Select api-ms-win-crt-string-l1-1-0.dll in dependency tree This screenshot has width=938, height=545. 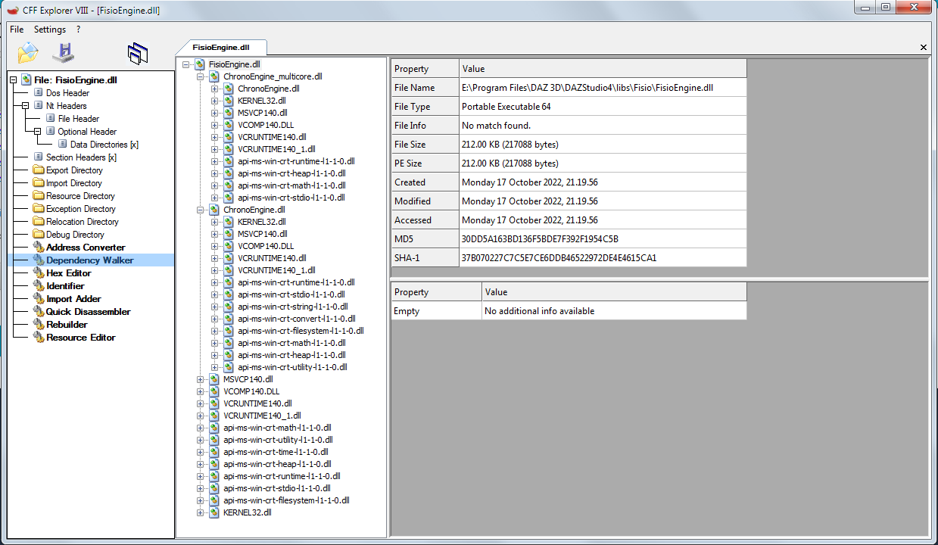coord(292,307)
